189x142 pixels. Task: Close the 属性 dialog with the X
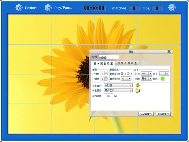[169, 51]
